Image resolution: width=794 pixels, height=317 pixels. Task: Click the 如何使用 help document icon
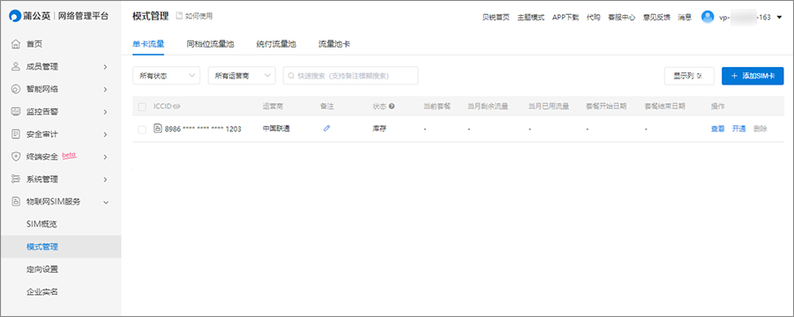click(179, 16)
